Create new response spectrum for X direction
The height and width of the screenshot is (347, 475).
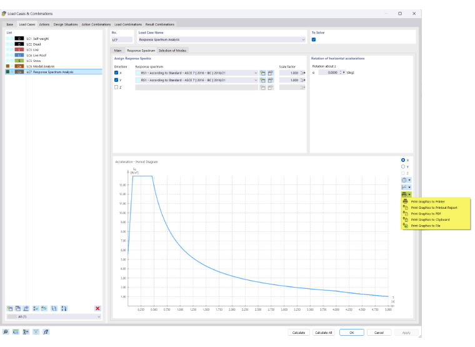click(262, 73)
